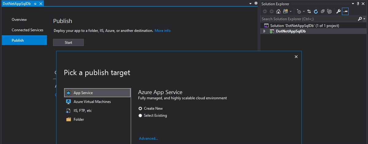Switch to the Connected Services tab
Image resolution: width=368 pixels, height=144 pixels.
point(28,30)
